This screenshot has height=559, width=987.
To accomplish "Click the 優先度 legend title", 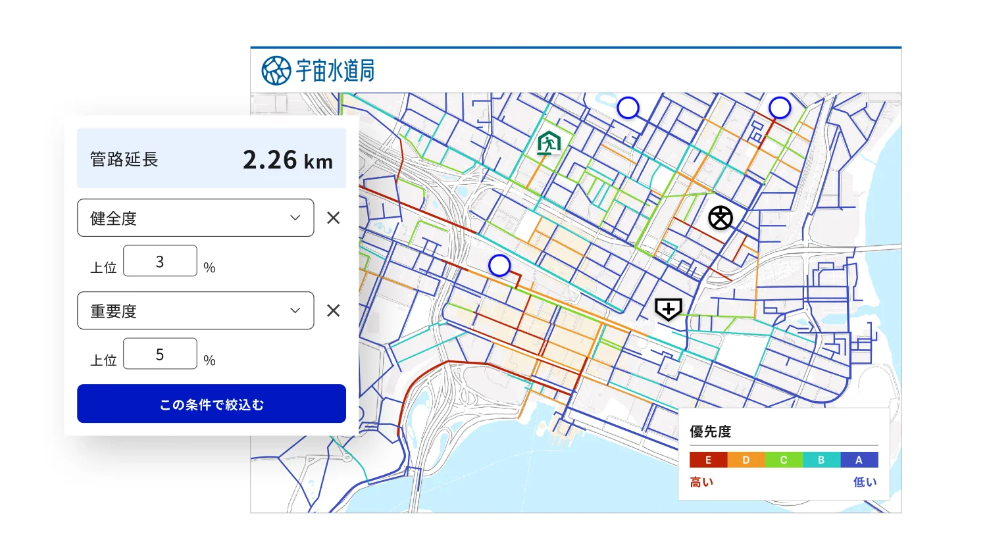I will (711, 431).
